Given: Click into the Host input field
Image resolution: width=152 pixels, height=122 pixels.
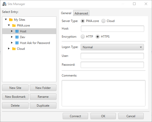Looking at the screenshot, I should [112, 29].
